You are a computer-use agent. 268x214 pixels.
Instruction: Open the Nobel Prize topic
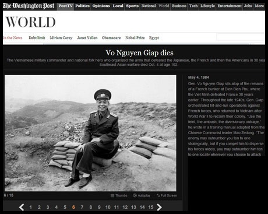[135, 38]
